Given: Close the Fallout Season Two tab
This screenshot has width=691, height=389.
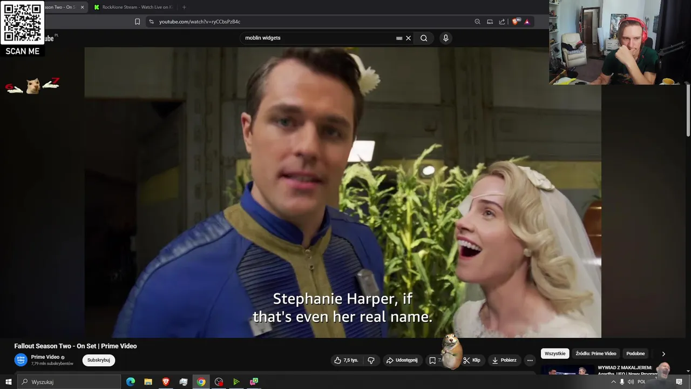Looking at the screenshot, I should tap(82, 7).
